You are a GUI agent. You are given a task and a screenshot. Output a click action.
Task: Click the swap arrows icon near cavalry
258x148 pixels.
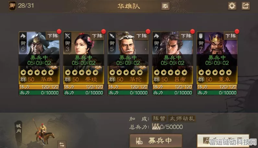(x=62, y=144)
